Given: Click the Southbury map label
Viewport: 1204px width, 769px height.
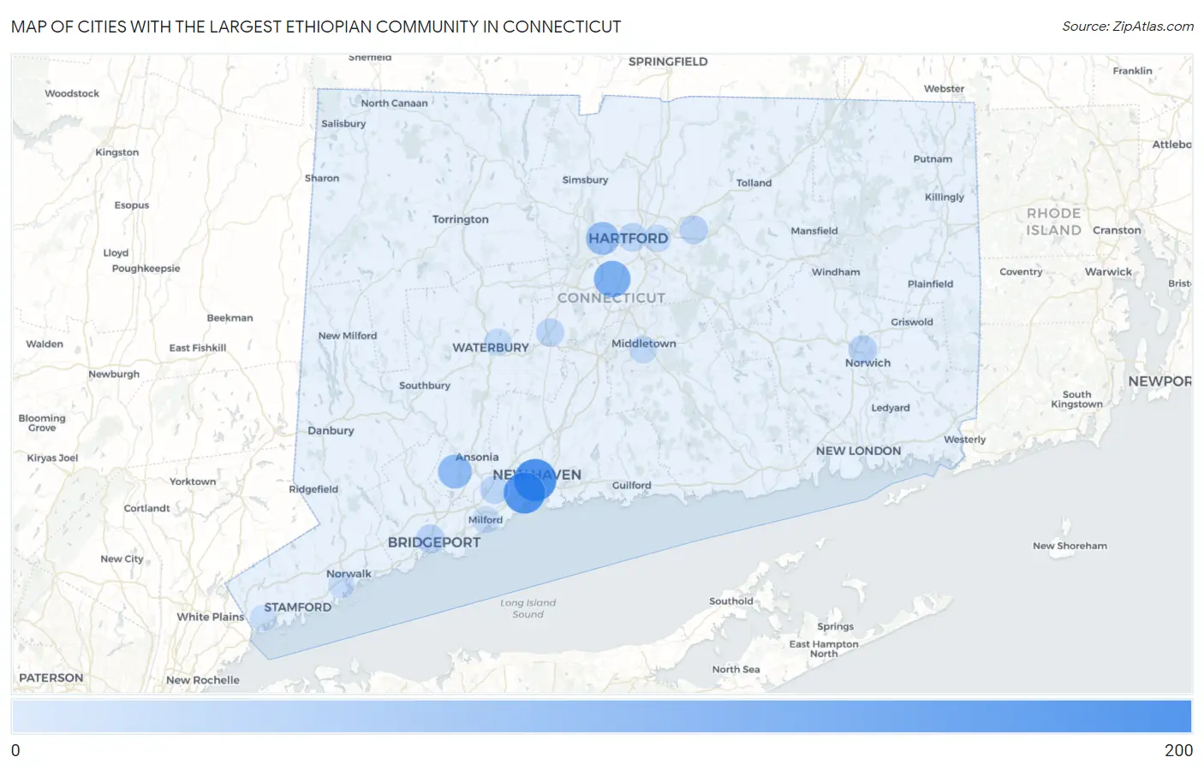Looking at the screenshot, I should [425, 386].
